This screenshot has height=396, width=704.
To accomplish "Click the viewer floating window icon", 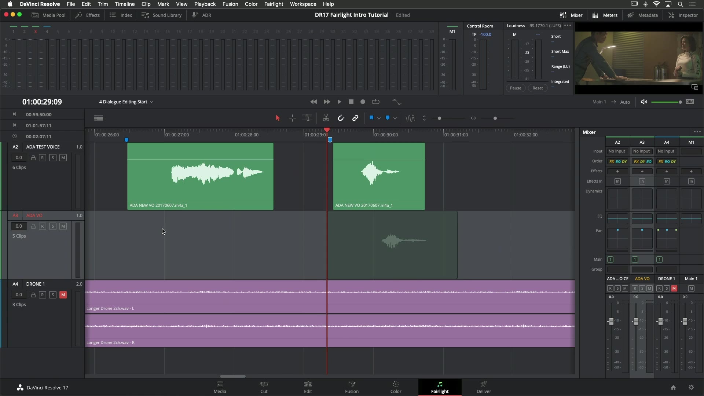I will [695, 87].
